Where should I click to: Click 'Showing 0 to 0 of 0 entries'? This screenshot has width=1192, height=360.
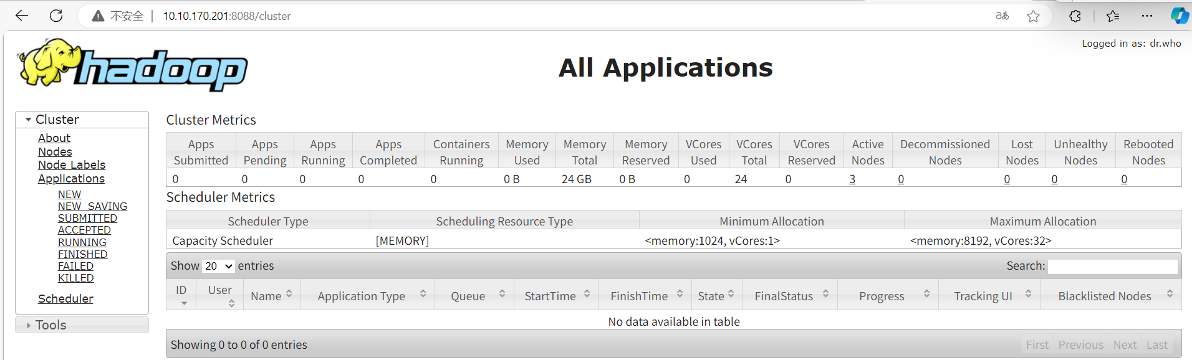click(239, 344)
